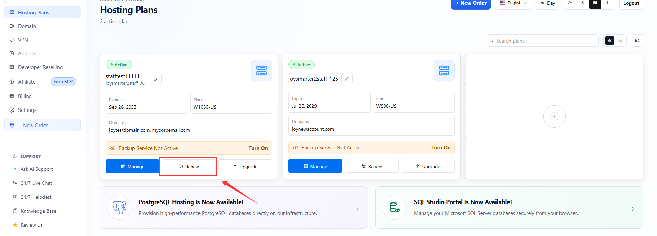This screenshot has height=236, width=657.
Task: Open the 24/7 Helpdesk link
Action: point(36,197)
